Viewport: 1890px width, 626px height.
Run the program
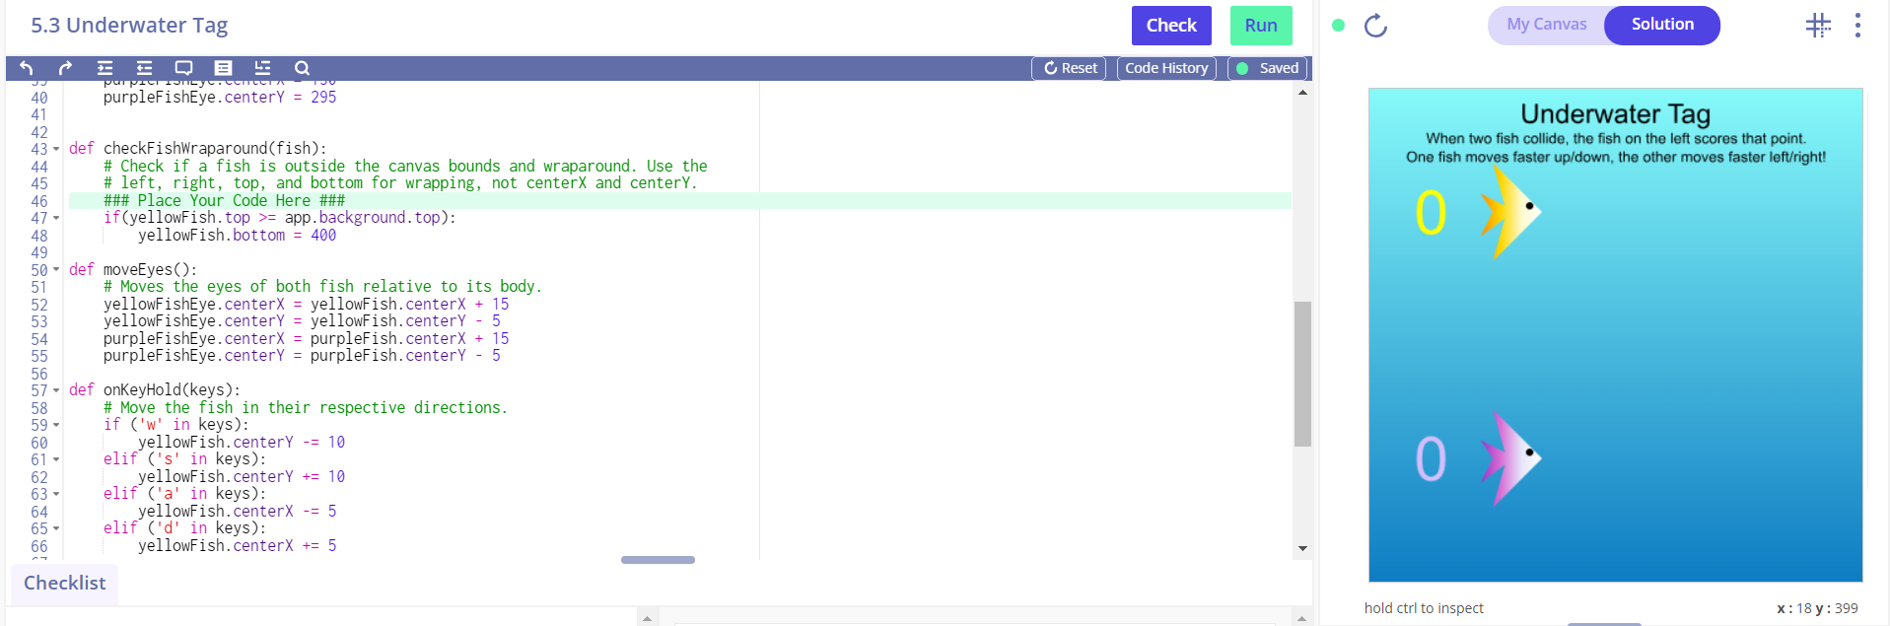coord(1261,26)
